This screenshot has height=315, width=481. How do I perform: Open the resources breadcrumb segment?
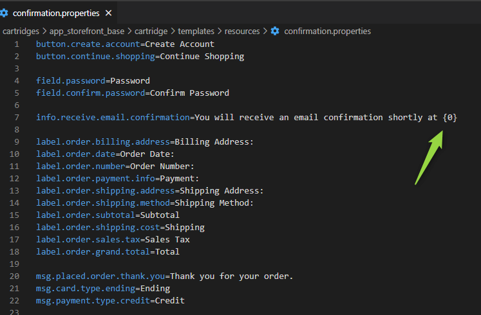coord(242,32)
